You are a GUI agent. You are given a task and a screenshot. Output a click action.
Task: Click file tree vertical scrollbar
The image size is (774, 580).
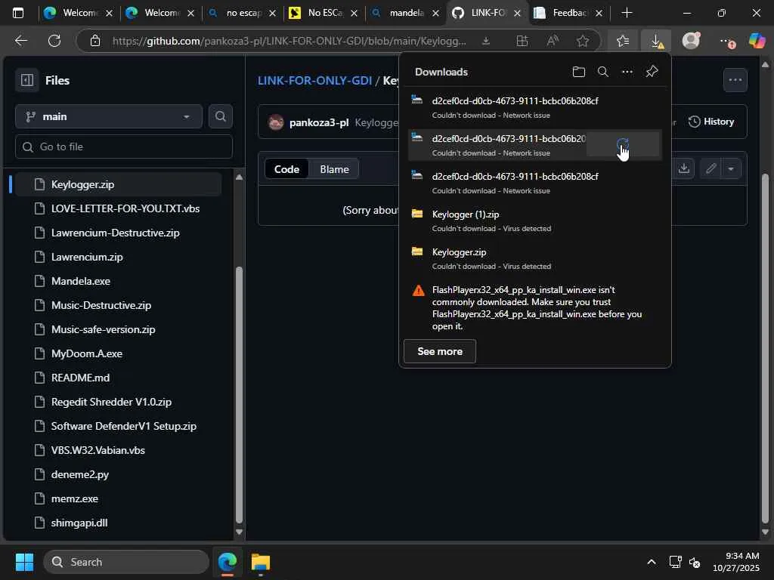click(x=239, y=394)
